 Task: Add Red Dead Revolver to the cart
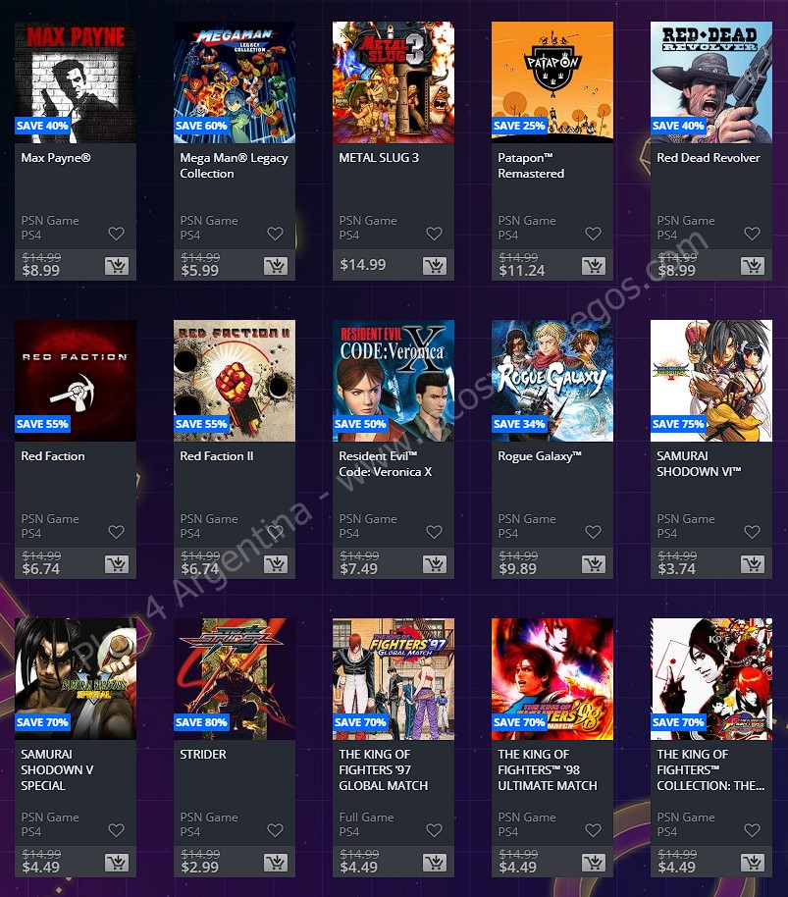click(753, 265)
